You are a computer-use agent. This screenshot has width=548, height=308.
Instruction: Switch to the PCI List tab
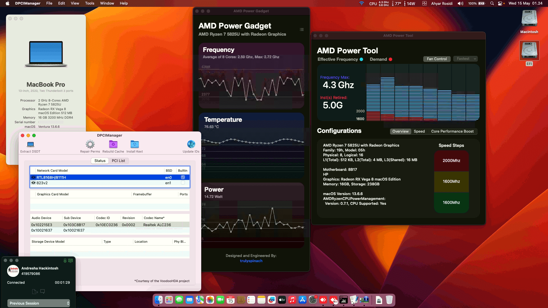(119, 161)
